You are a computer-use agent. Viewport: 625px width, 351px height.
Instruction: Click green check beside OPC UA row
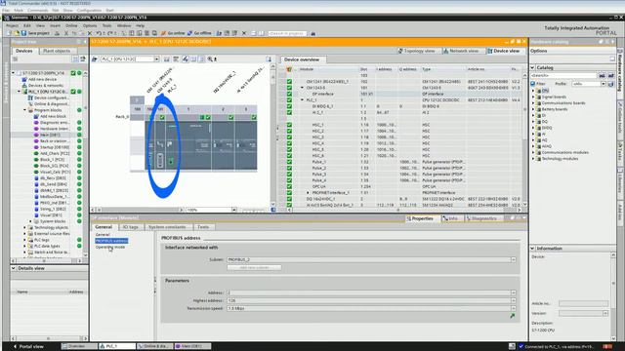289,186
